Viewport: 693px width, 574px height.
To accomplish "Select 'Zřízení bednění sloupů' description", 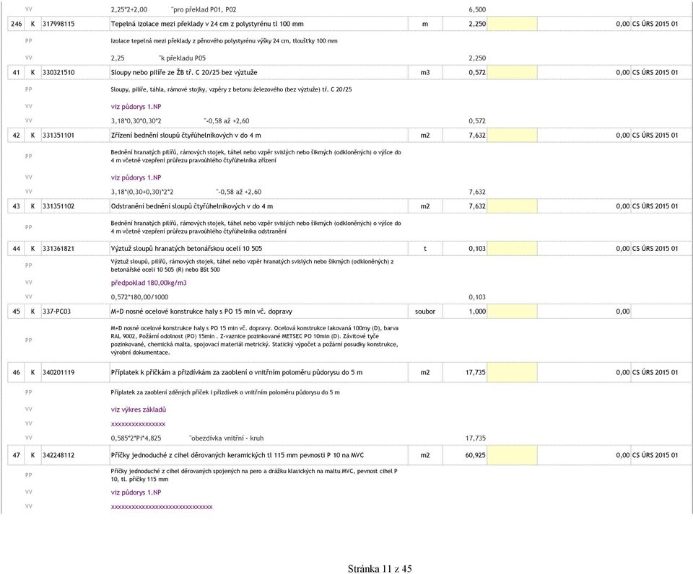I will [x=186, y=135].
